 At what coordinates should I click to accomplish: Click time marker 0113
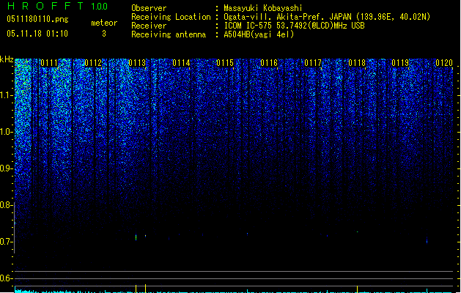[x=137, y=63]
